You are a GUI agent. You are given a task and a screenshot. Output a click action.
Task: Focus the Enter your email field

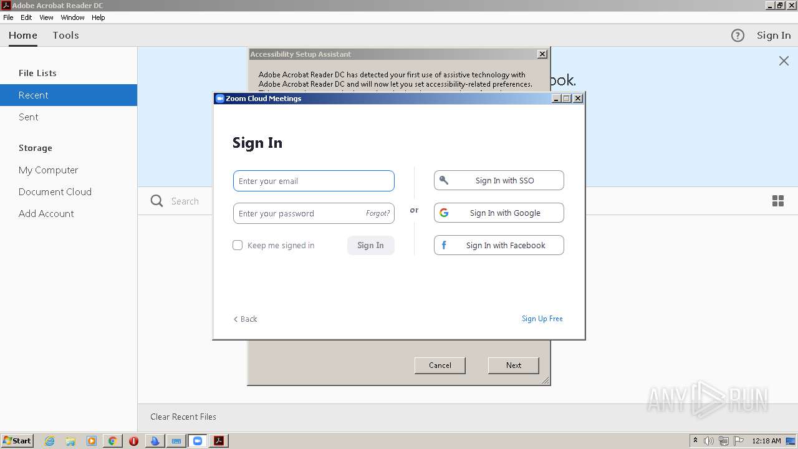coord(314,181)
